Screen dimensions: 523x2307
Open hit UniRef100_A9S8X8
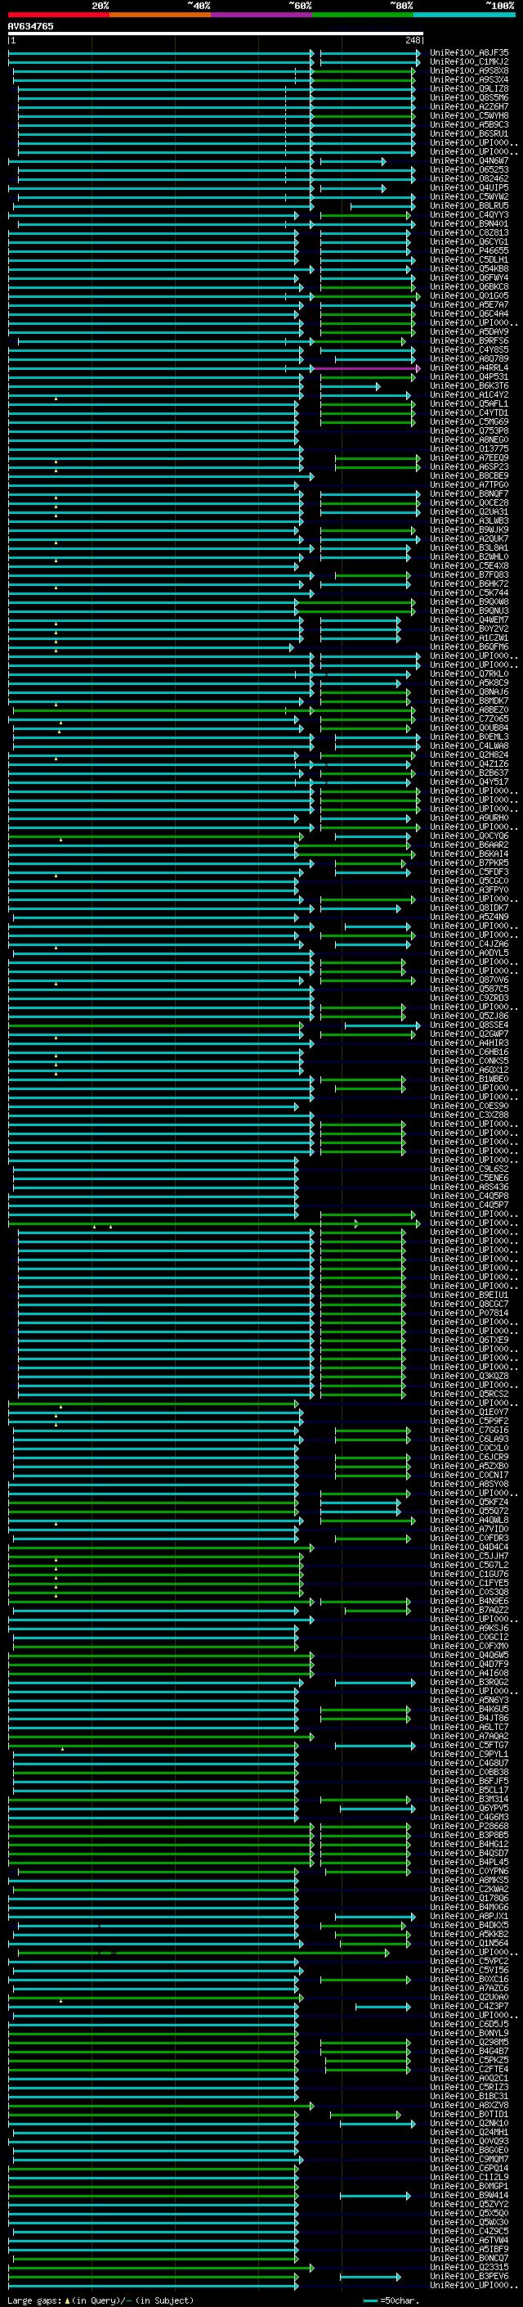pyautogui.click(x=469, y=70)
